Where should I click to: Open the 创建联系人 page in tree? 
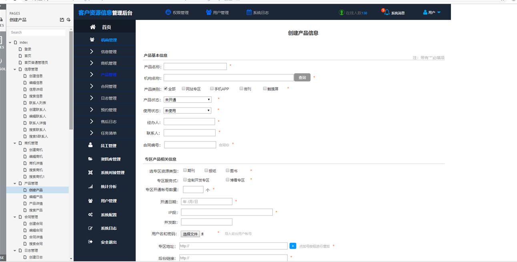(38, 109)
